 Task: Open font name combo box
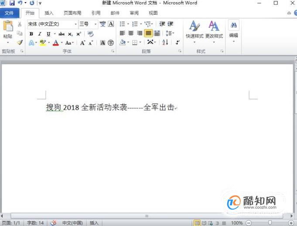52,24
